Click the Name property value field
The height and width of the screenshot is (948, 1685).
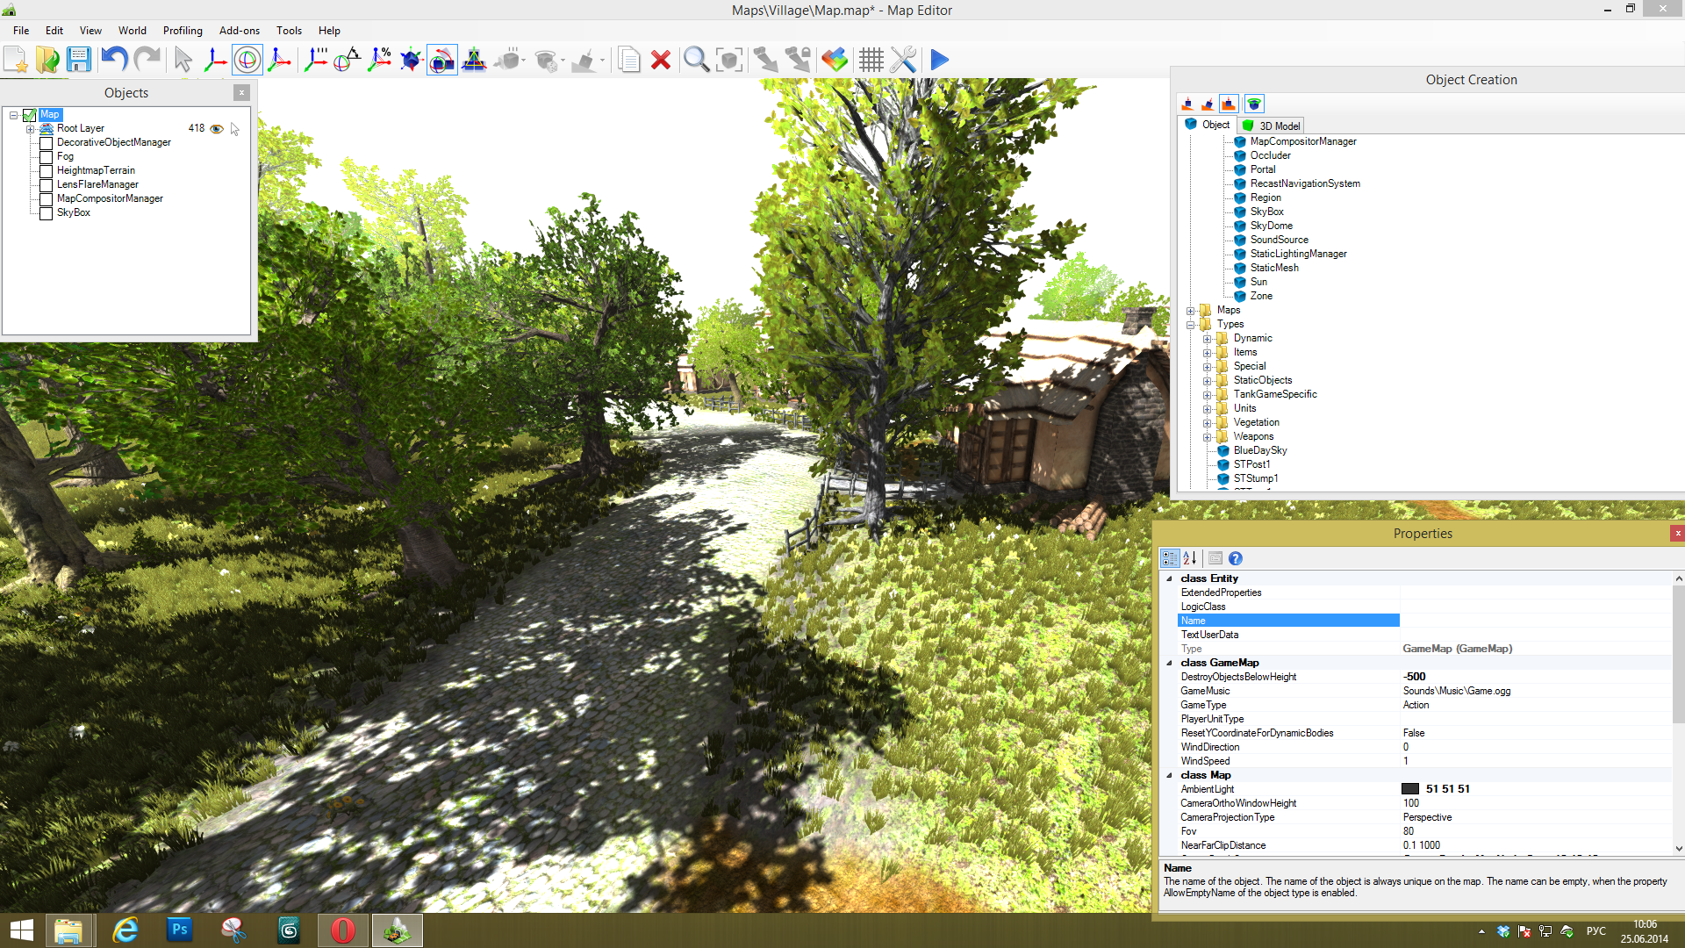(1536, 621)
